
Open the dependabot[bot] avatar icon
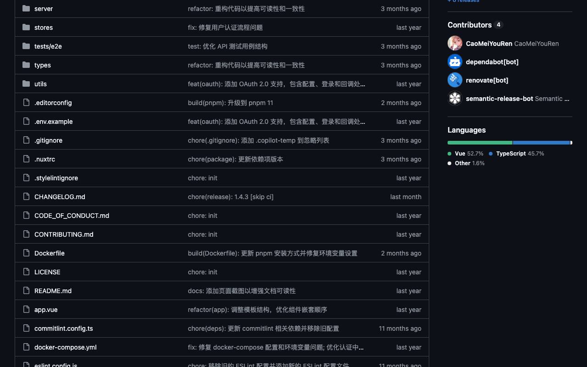[x=455, y=61]
